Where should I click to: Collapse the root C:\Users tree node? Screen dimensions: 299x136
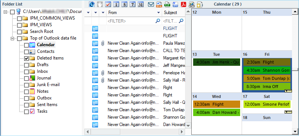[5, 12]
